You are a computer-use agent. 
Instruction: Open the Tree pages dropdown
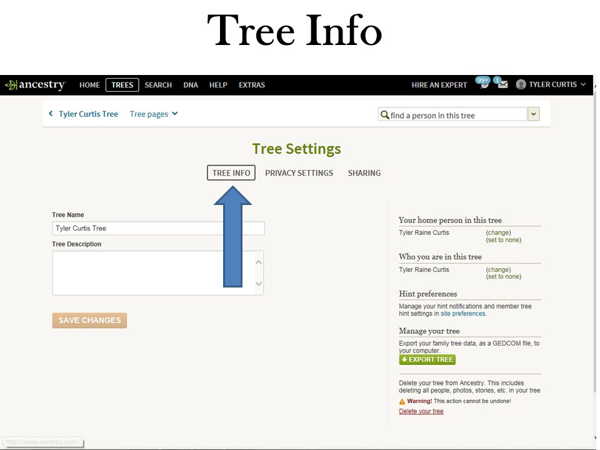point(154,114)
